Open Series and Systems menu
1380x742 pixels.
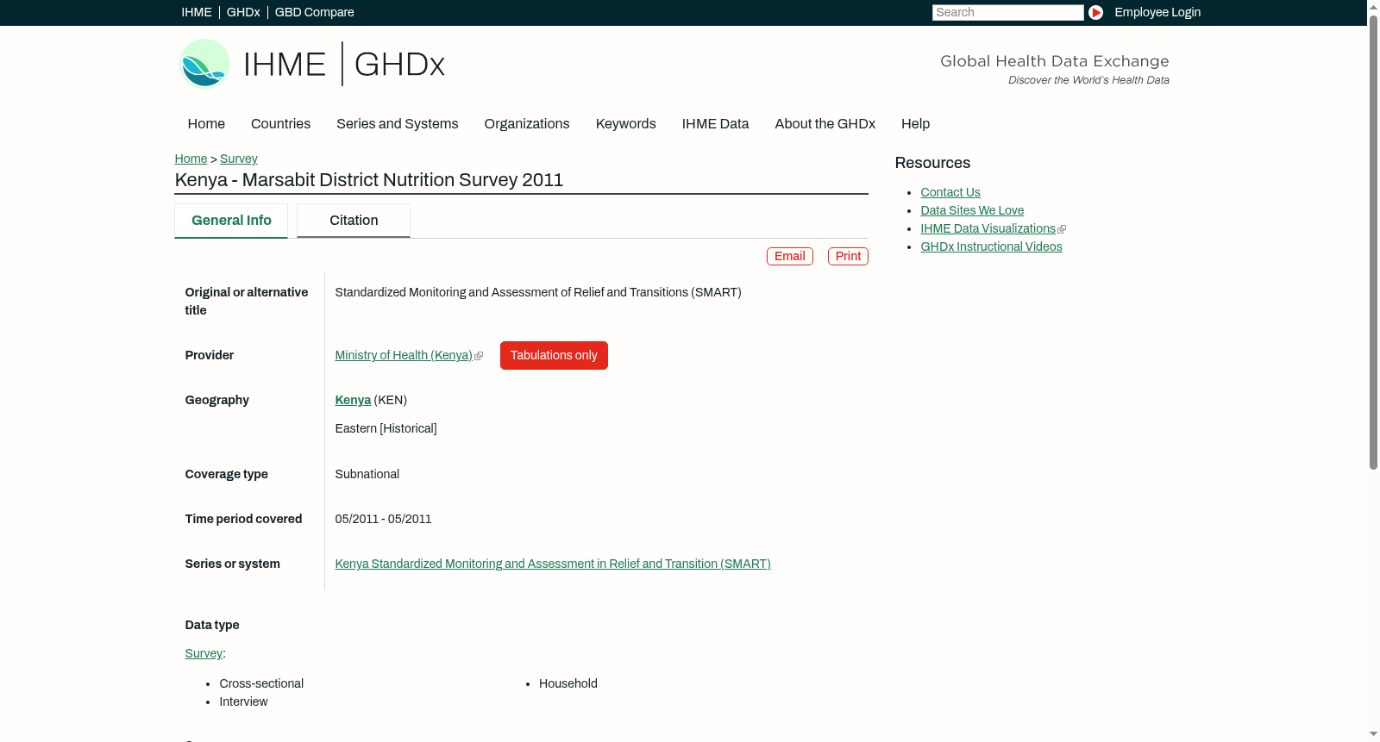pos(398,124)
